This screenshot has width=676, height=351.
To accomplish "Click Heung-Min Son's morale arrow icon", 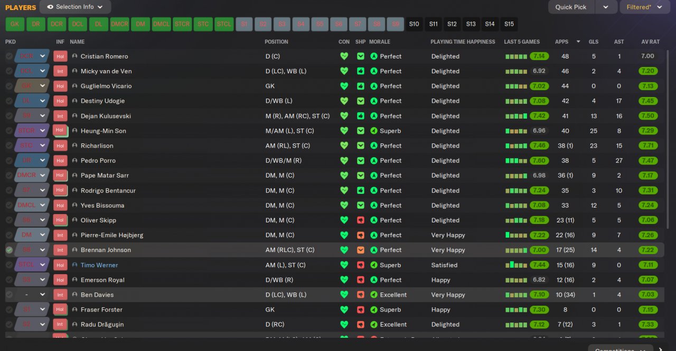I will (x=374, y=131).
